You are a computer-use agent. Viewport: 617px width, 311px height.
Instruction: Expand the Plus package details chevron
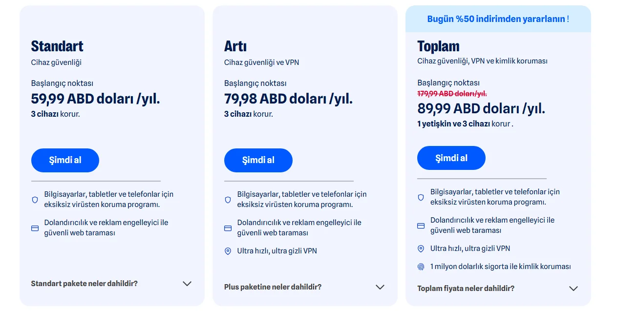pos(380,287)
